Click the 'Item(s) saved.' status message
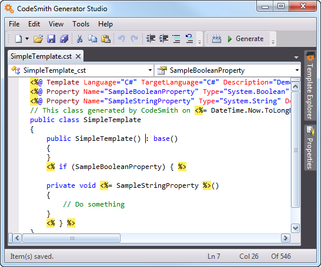 click(32, 256)
